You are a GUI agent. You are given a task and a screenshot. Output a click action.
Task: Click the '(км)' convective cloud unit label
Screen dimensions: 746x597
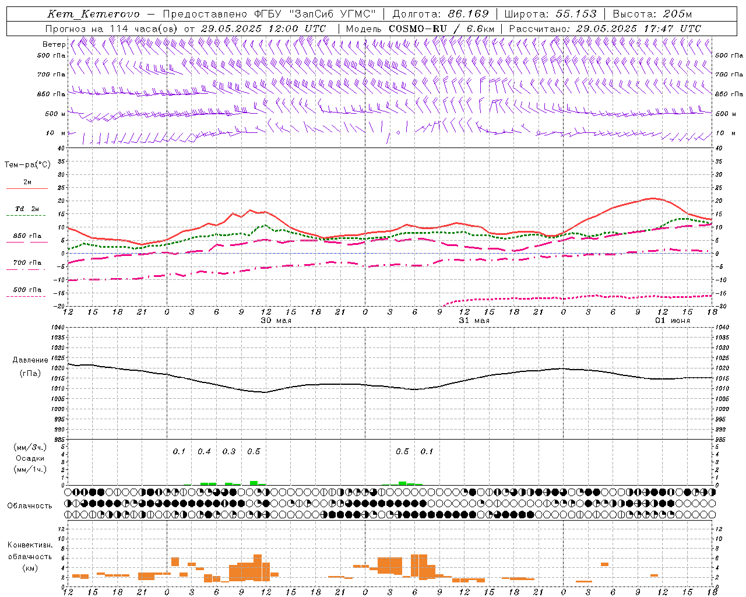30,568
